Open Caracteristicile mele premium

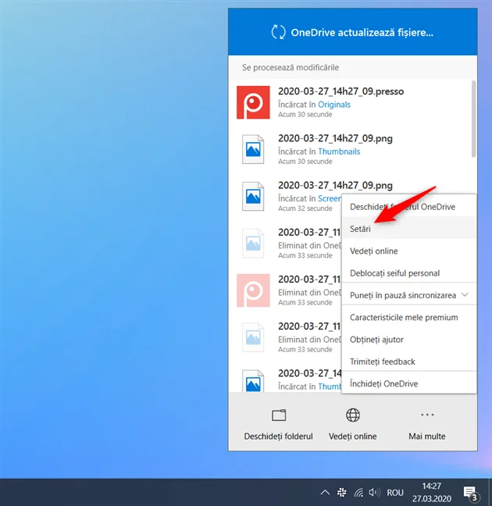[409, 317]
